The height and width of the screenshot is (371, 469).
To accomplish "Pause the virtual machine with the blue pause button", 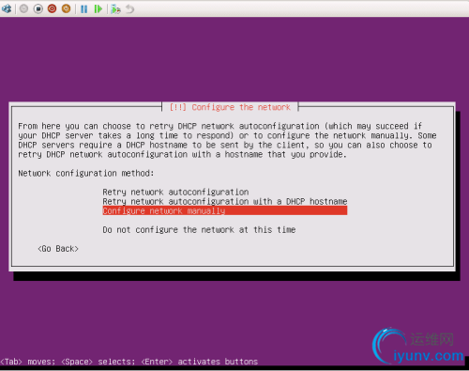I will click(x=83, y=9).
